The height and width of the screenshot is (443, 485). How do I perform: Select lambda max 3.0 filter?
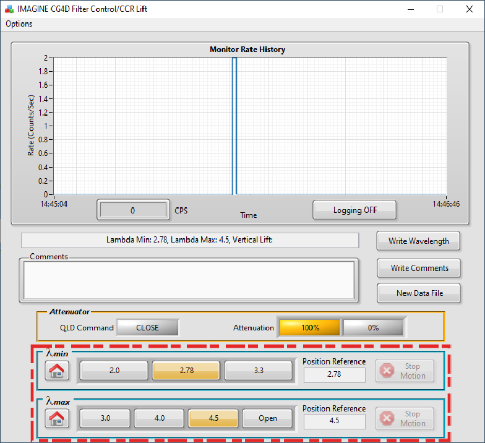click(x=105, y=418)
